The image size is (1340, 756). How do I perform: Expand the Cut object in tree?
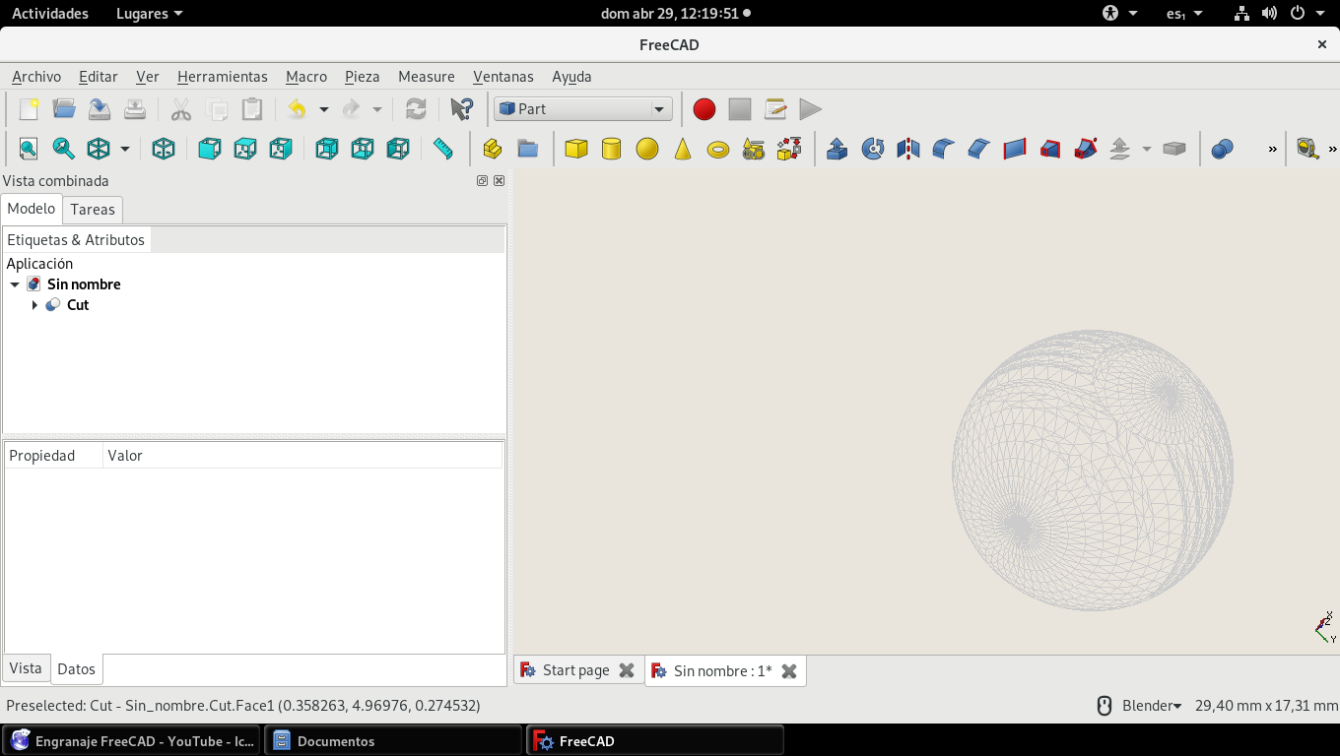tap(34, 305)
